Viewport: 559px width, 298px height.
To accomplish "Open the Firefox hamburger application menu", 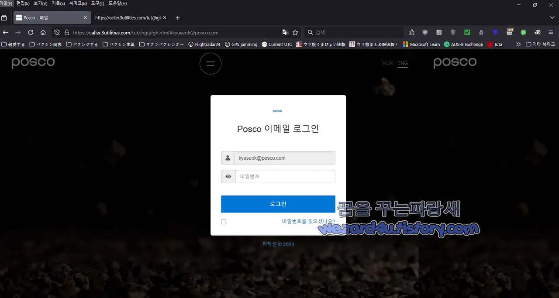I will click(551, 32).
